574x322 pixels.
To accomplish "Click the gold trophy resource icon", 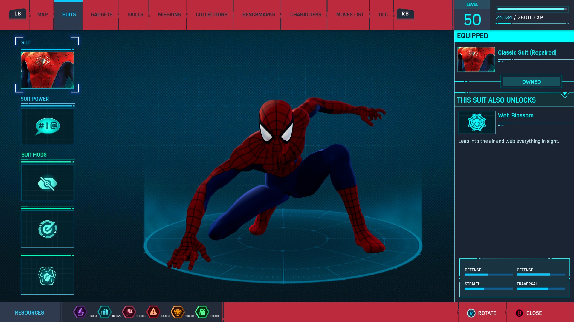I will (x=178, y=312).
